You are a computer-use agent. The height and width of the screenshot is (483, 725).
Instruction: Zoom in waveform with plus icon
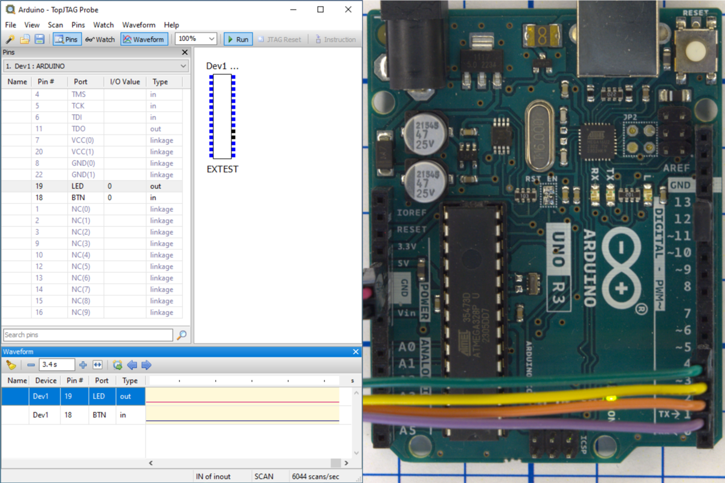(83, 365)
